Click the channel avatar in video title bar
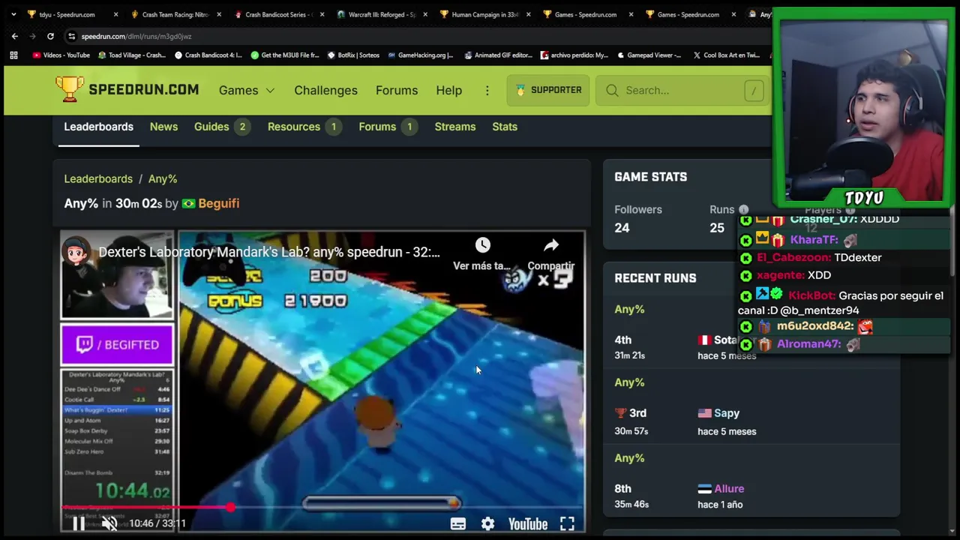Image resolution: width=960 pixels, height=540 pixels. 76,253
